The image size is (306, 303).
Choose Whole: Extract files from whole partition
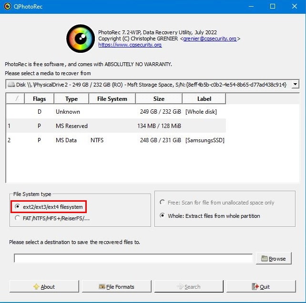coord(210,216)
